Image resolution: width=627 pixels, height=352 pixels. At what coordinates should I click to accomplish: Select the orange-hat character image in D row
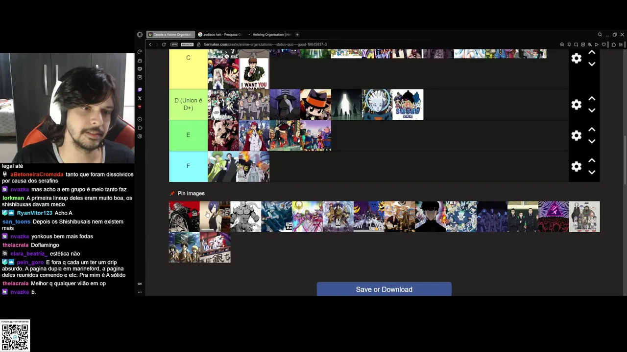tap(315, 104)
